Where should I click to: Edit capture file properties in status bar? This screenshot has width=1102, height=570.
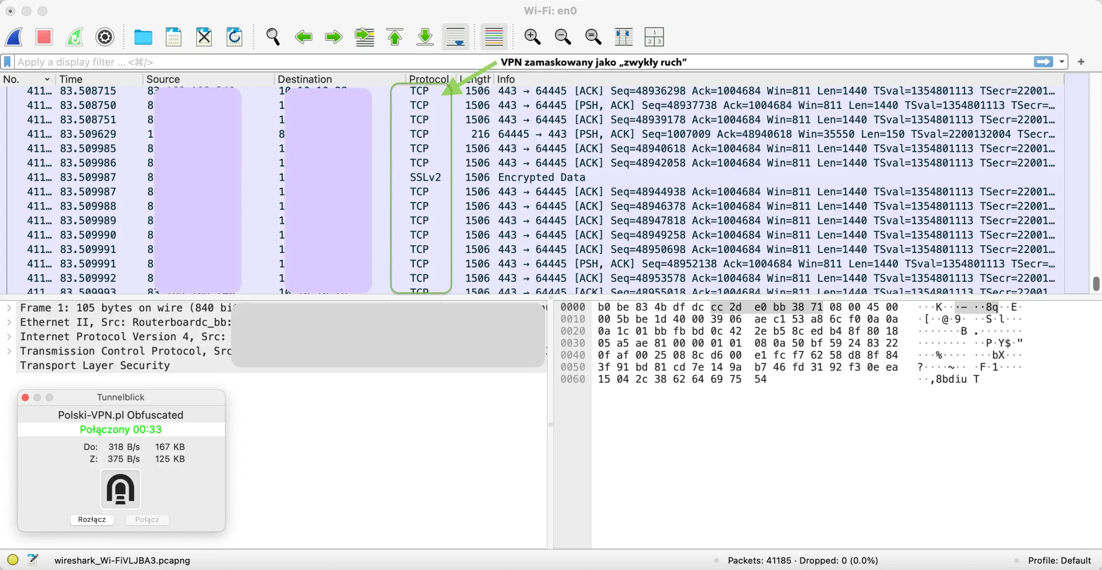tap(33, 560)
